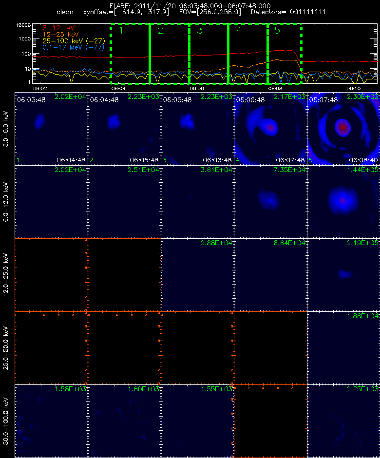Click the 06:02 time axis label
The width and height of the screenshot is (380, 458).
point(40,88)
